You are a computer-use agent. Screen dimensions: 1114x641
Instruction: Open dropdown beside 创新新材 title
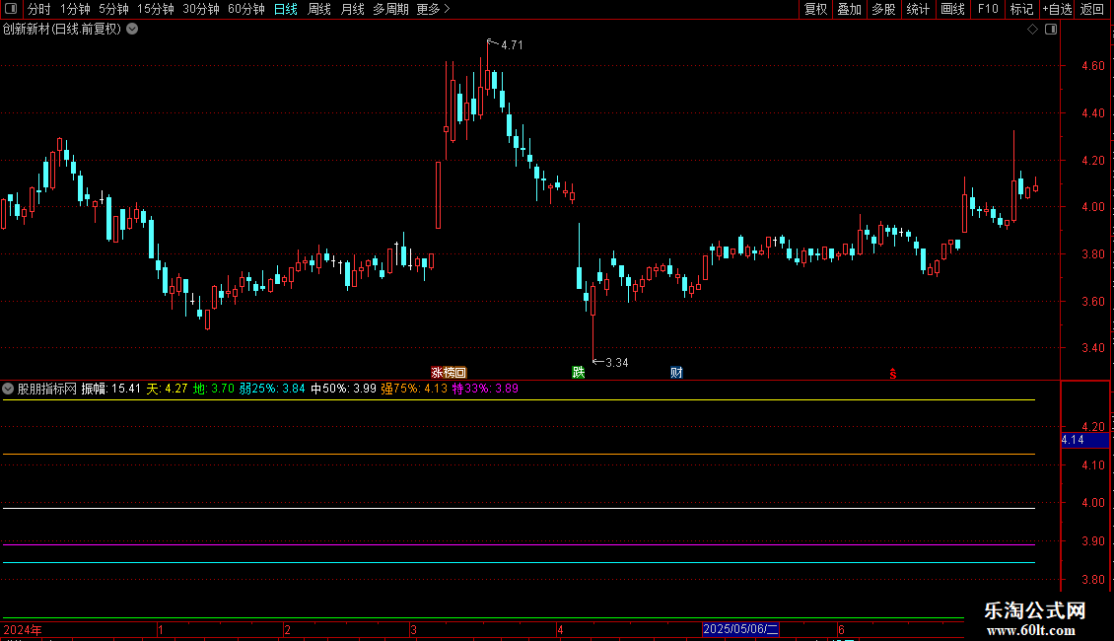click(132, 30)
